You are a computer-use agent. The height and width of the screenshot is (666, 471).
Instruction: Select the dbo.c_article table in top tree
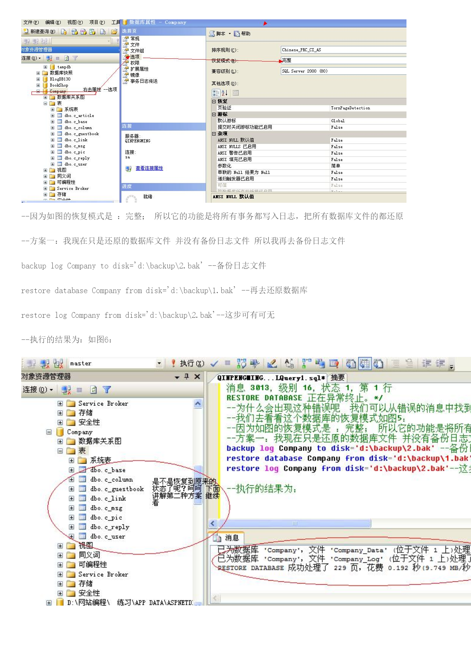tap(79, 116)
